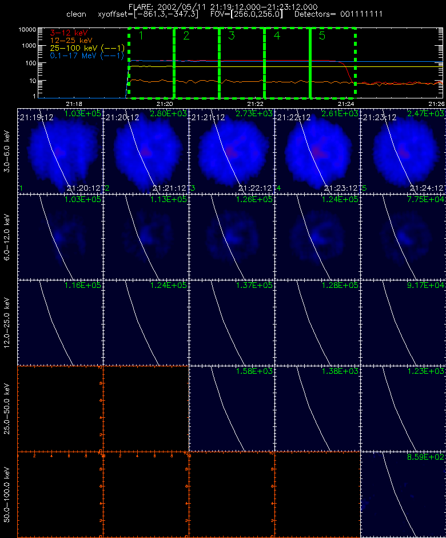Click the 8.59E+02 peak value

[425, 457]
